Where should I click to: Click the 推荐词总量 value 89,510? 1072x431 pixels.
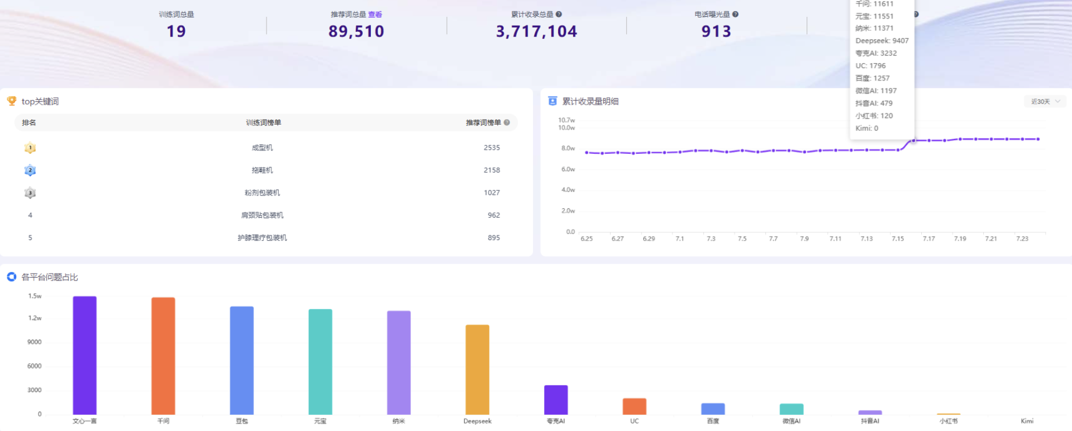[356, 31]
